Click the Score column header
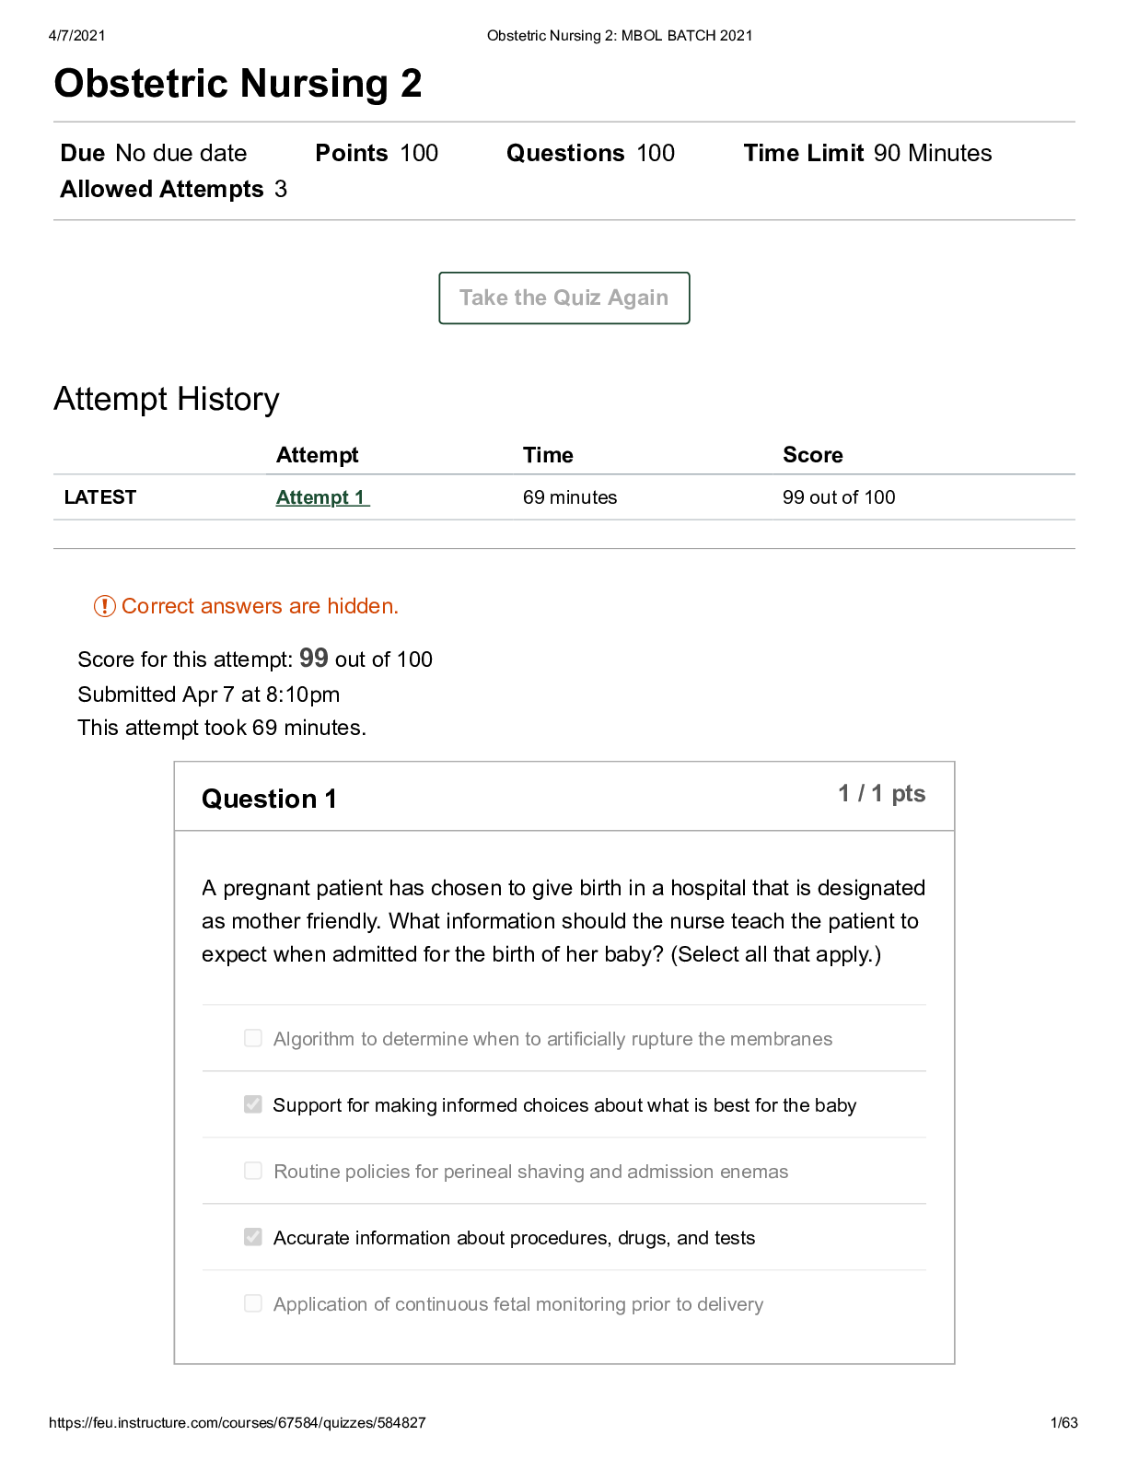The image size is (1127, 1459). pos(812,455)
